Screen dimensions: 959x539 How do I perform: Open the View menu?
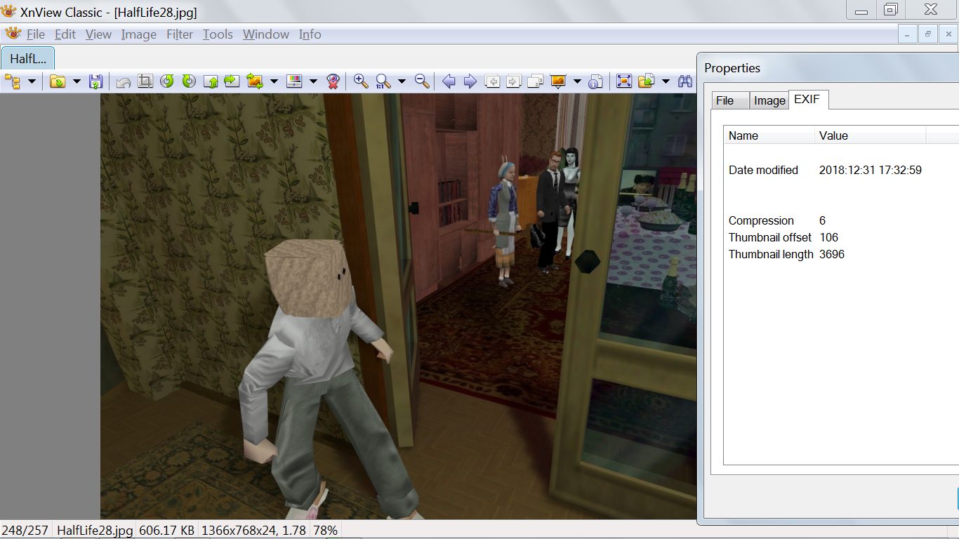(x=98, y=34)
